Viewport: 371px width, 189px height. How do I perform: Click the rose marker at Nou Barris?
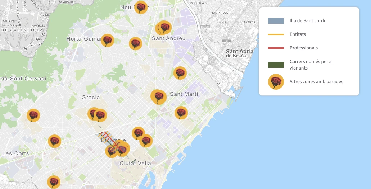tap(141, 7)
